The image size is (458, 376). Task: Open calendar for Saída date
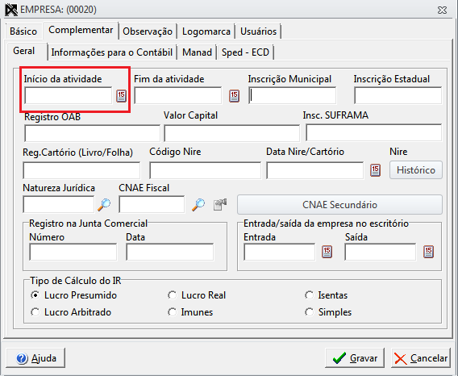(428, 252)
